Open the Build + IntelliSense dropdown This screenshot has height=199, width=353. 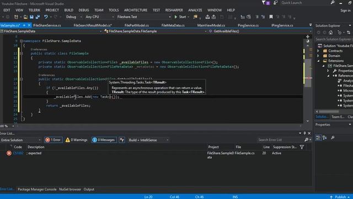pos(148,140)
